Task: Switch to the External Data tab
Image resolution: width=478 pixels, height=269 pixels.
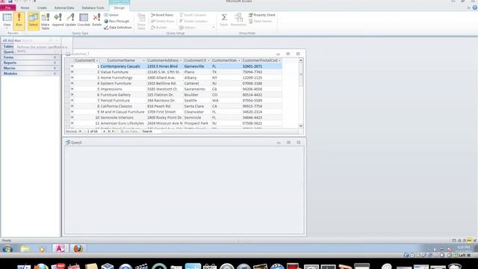Action: coord(64,7)
